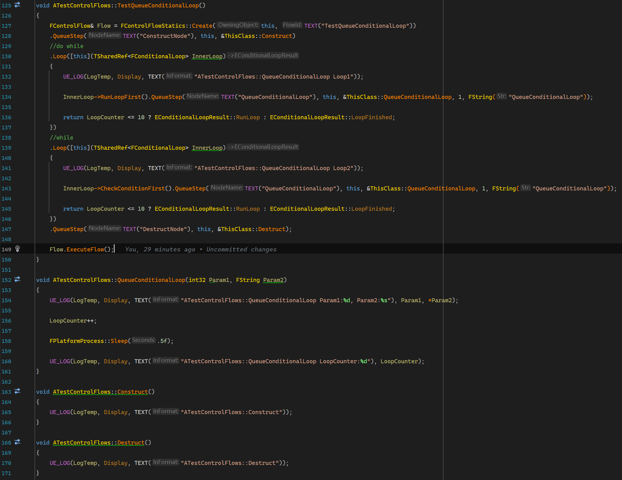The image size is (622, 480).
Task: Click the Seconds hint in the Sleep call
Action: (x=144, y=340)
